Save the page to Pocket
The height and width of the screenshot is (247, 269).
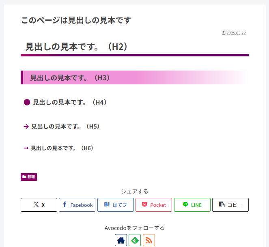[x=154, y=205]
